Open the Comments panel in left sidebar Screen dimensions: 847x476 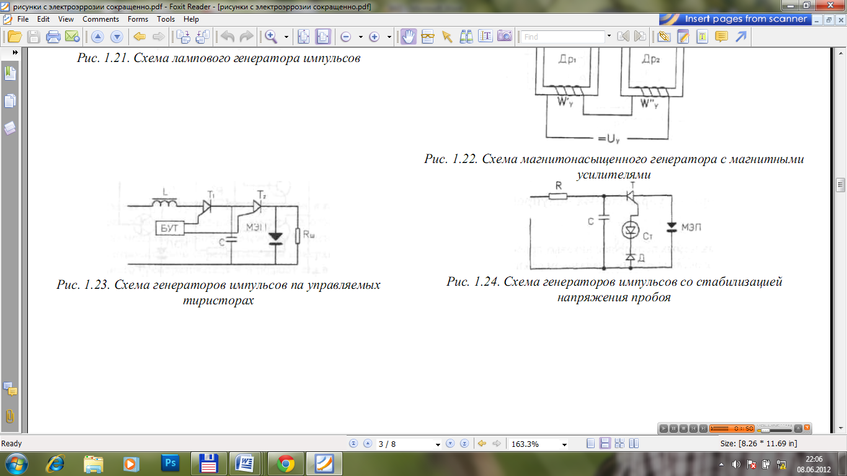10,389
